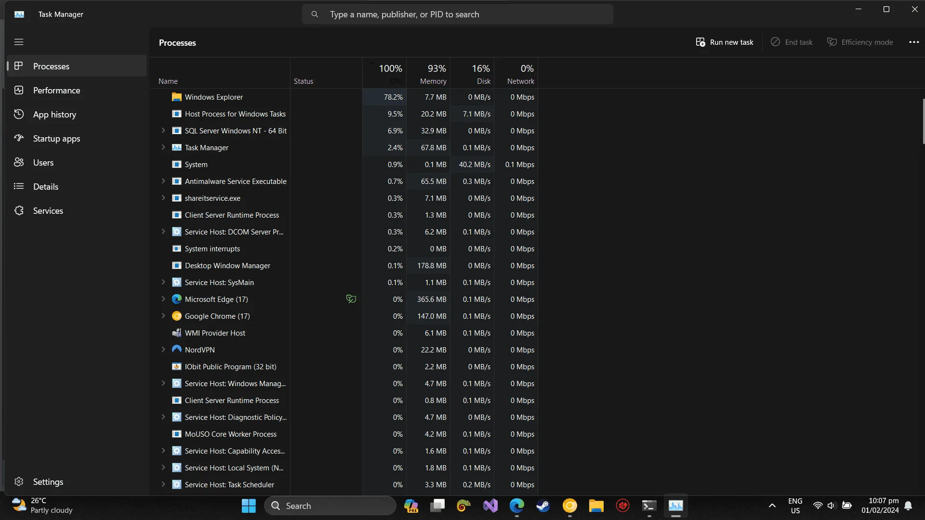Open the Details page
The width and height of the screenshot is (925, 520).
tap(77, 186)
